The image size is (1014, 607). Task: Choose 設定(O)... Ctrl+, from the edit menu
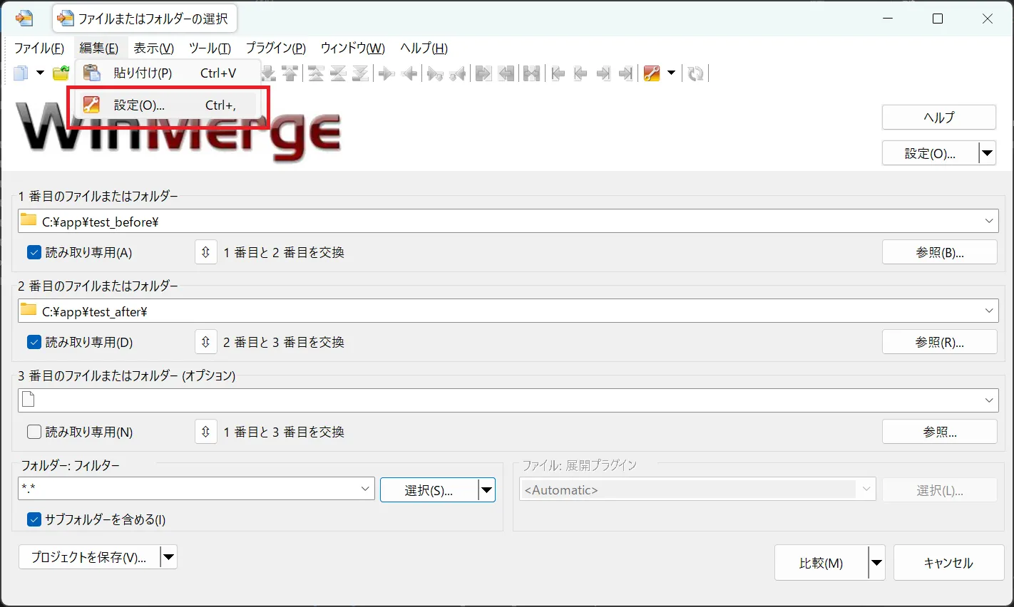point(168,105)
